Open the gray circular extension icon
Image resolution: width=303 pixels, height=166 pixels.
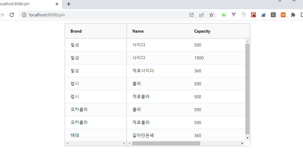(244, 15)
